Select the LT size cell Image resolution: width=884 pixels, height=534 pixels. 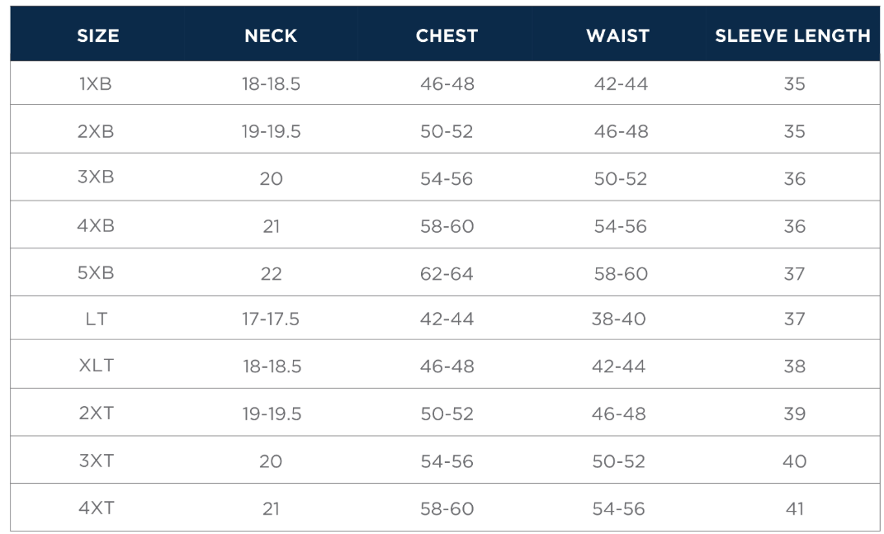coord(96,319)
